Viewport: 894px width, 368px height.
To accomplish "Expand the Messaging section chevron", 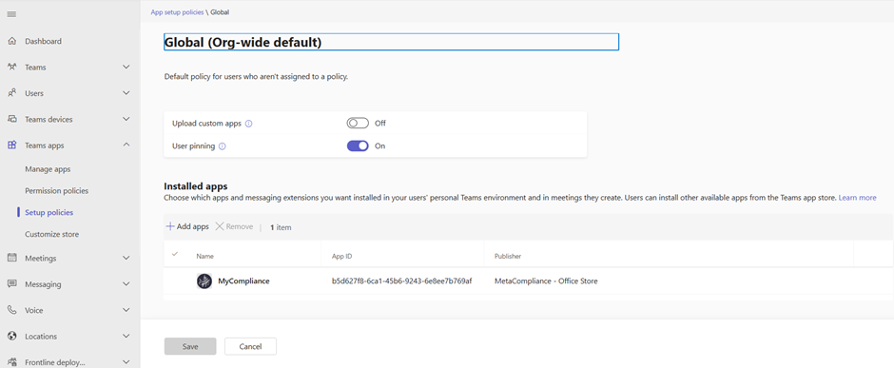I will pyautogui.click(x=126, y=283).
